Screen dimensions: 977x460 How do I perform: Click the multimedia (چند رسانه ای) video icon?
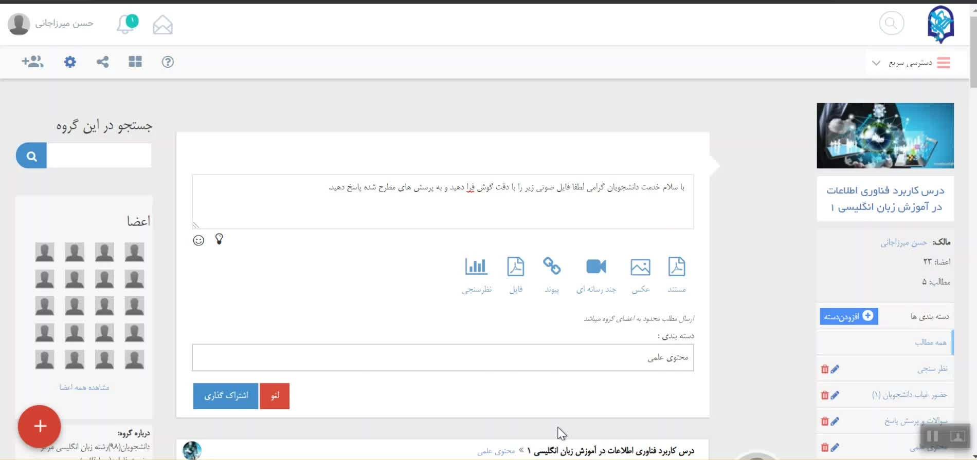pos(596,267)
